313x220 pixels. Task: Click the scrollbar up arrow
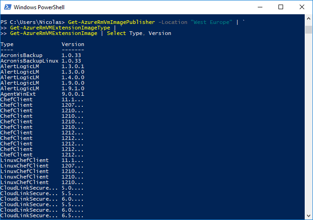(308, 18)
